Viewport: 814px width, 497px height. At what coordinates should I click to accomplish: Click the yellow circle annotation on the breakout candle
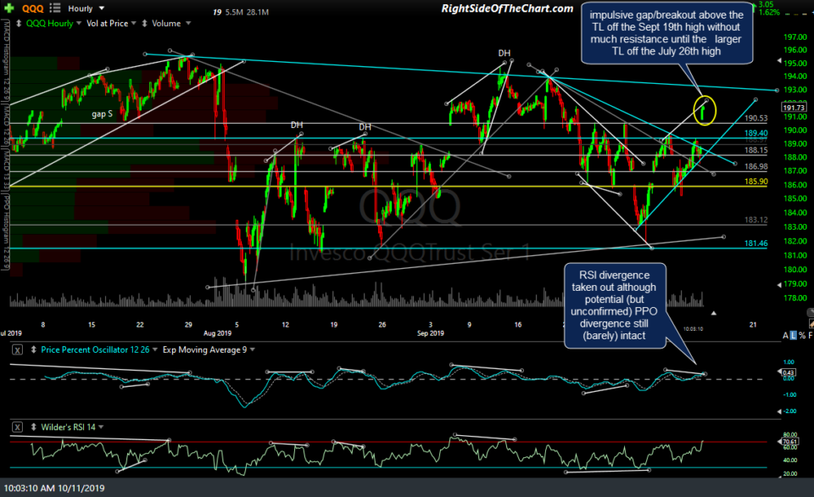pos(704,109)
